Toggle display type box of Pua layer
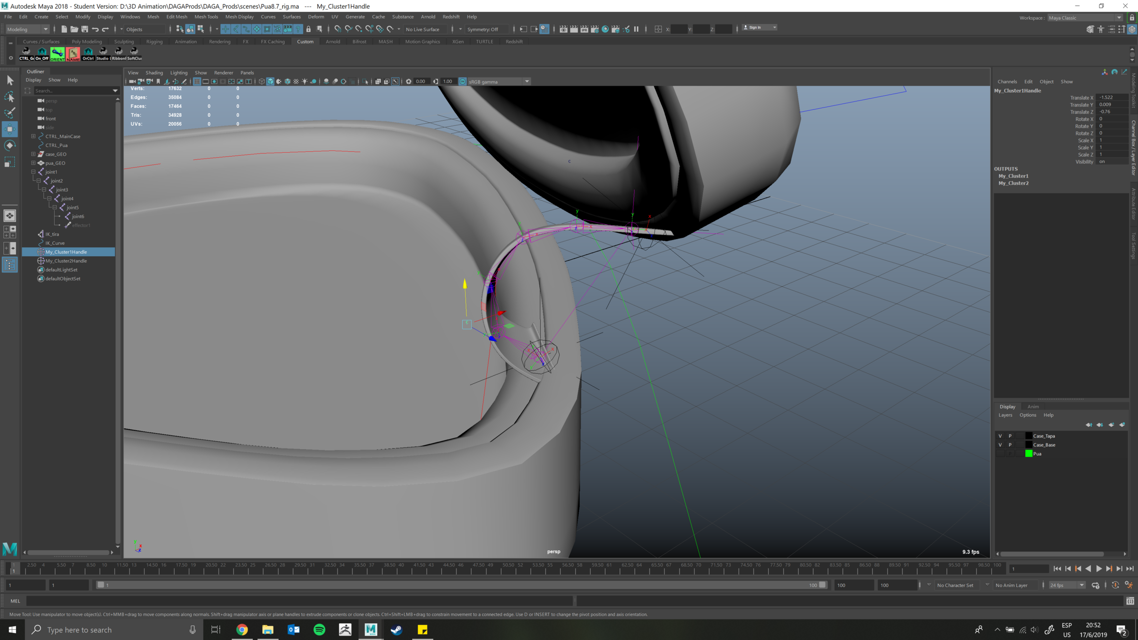 point(1020,454)
